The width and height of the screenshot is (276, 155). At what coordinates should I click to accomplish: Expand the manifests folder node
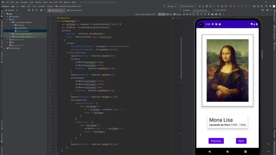8,16
